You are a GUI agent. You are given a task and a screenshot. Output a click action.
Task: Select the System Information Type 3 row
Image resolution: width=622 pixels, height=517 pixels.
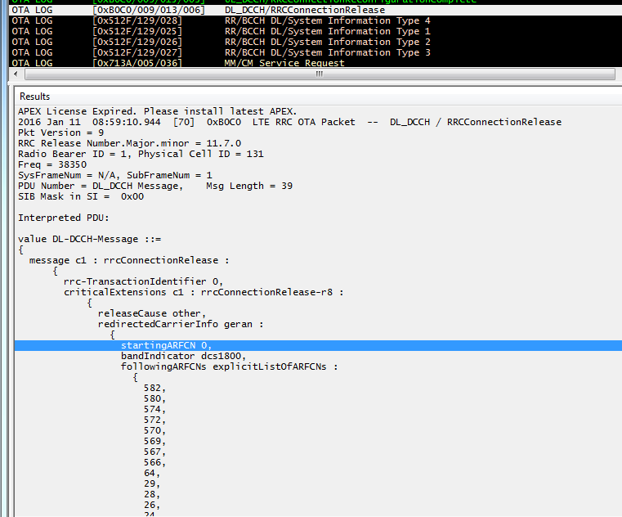pyautogui.click(x=315, y=53)
